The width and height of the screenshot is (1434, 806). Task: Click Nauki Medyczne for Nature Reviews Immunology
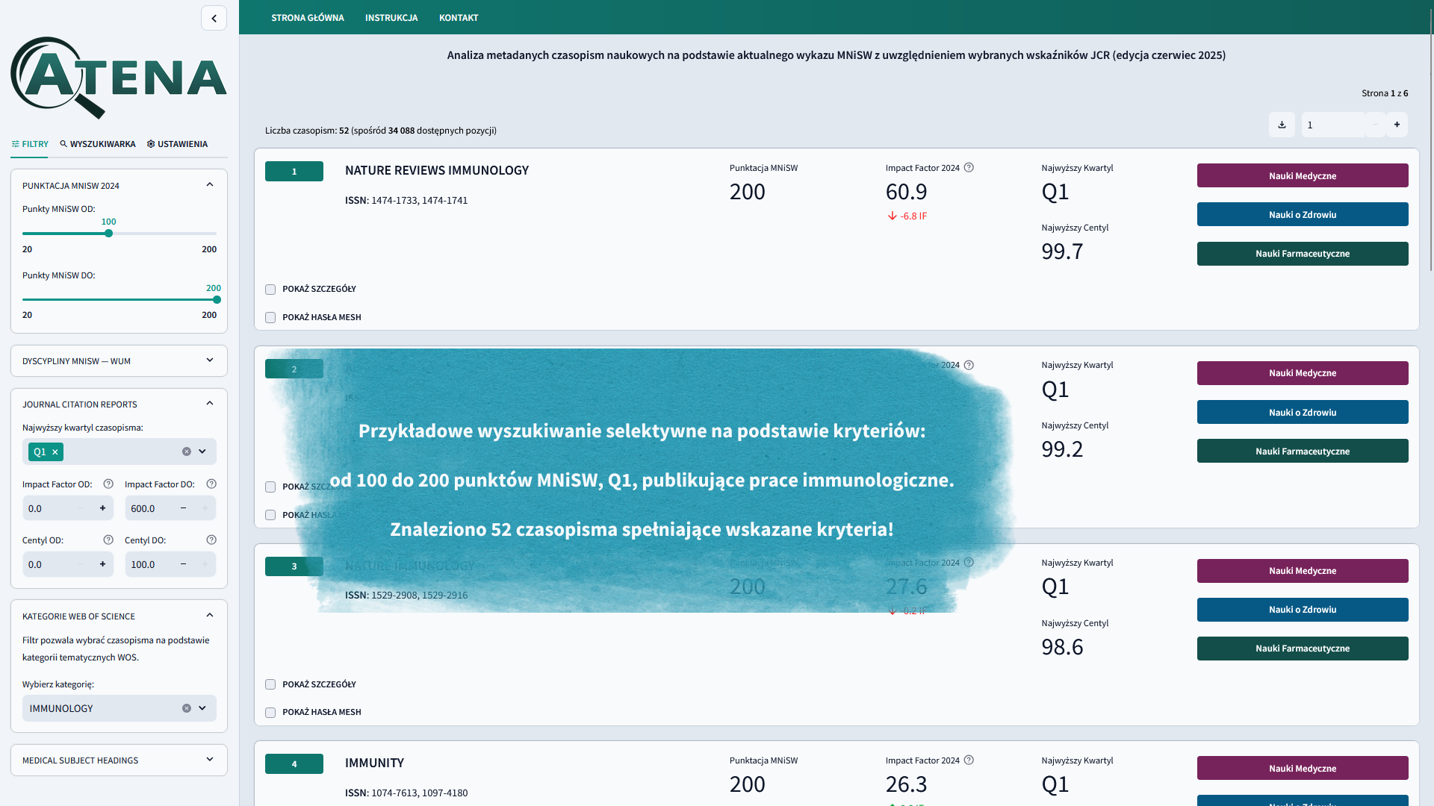[x=1303, y=175]
